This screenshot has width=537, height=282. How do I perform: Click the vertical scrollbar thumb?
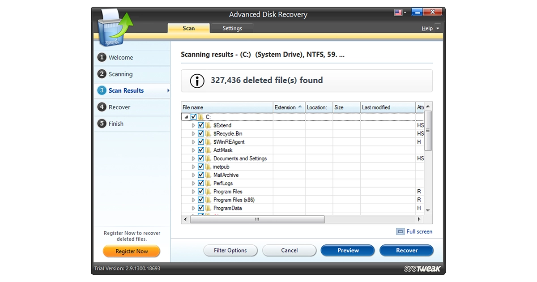(428, 130)
